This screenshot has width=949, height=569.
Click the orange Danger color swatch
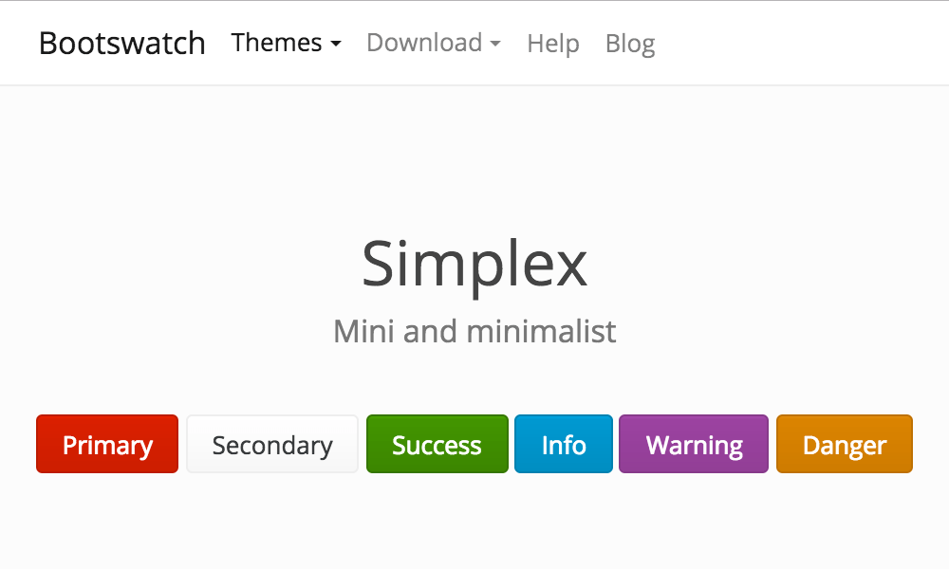844,444
